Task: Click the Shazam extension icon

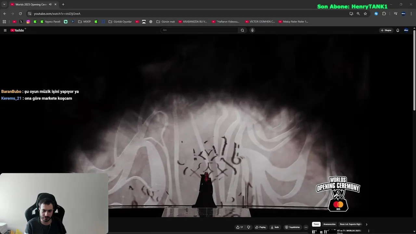Action: tap(376, 14)
